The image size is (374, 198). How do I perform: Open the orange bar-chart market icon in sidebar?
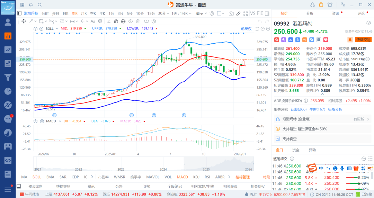click(x=8, y=36)
